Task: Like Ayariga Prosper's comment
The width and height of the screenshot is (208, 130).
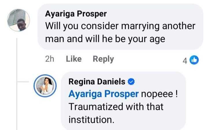Action: (74, 59)
